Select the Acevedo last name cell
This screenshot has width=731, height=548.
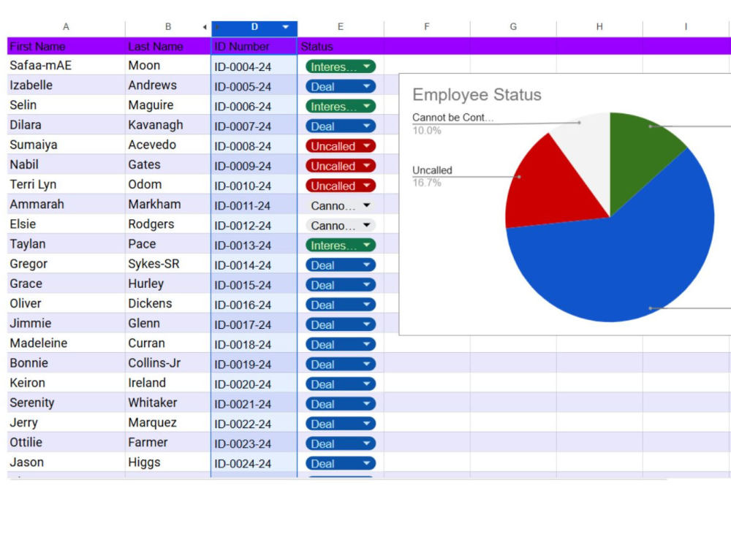coord(168,145)
